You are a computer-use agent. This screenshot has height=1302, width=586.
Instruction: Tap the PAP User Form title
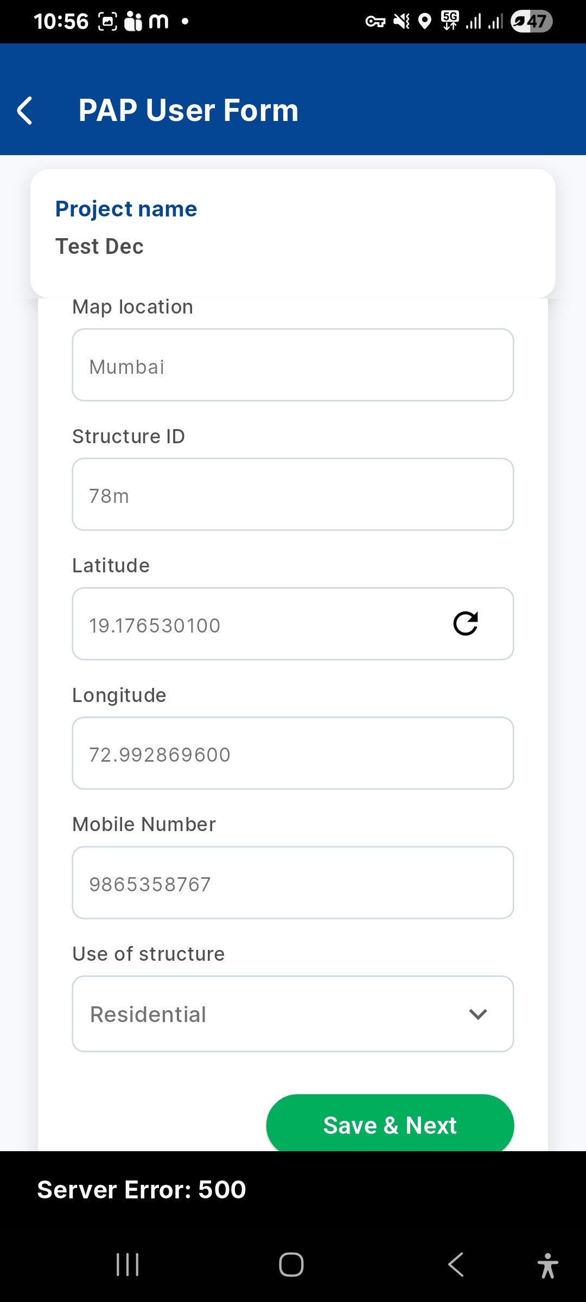188,111
